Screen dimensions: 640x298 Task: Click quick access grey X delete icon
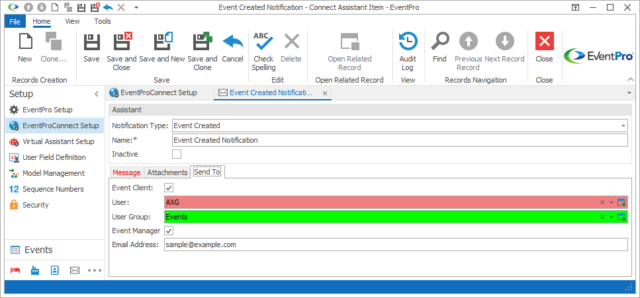point(121,7)
